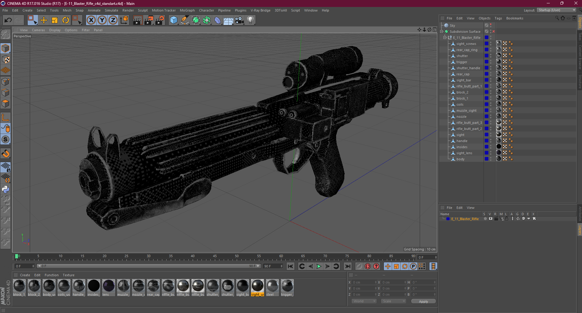
Task: Toggle layer Solo for E_11_Blaster_Rifle
Action: (485, 219)
